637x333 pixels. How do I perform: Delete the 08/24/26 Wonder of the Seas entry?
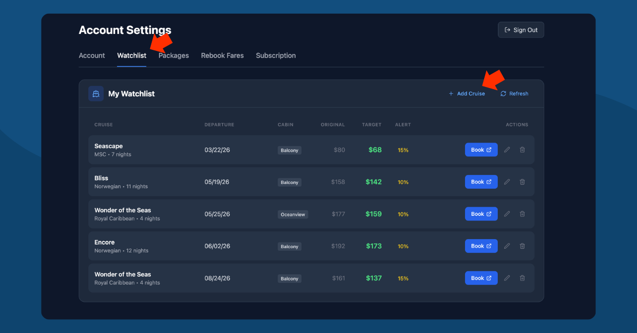point(522,278)
